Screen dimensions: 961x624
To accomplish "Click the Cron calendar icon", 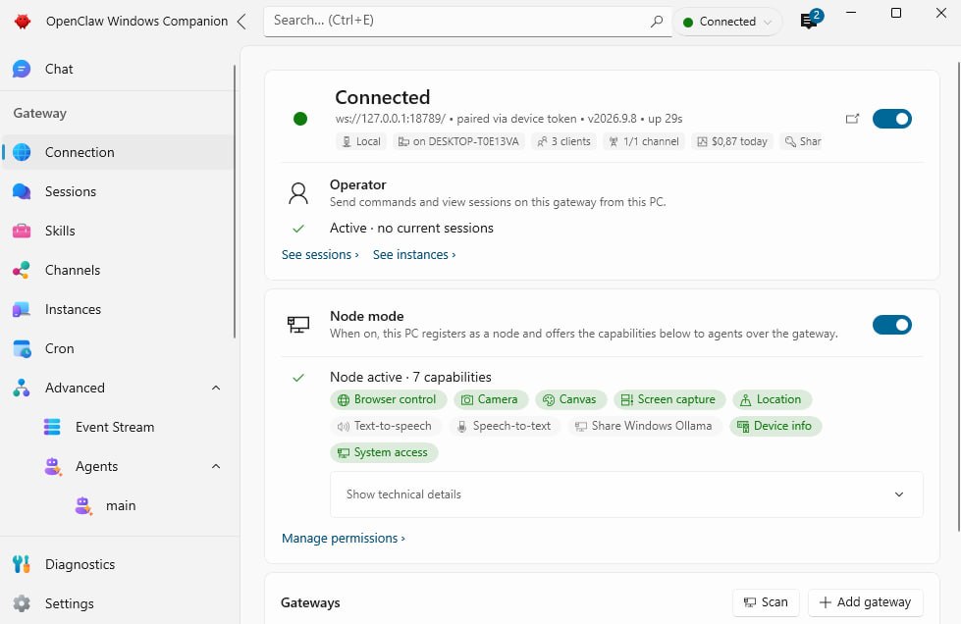I will (22, 348).
